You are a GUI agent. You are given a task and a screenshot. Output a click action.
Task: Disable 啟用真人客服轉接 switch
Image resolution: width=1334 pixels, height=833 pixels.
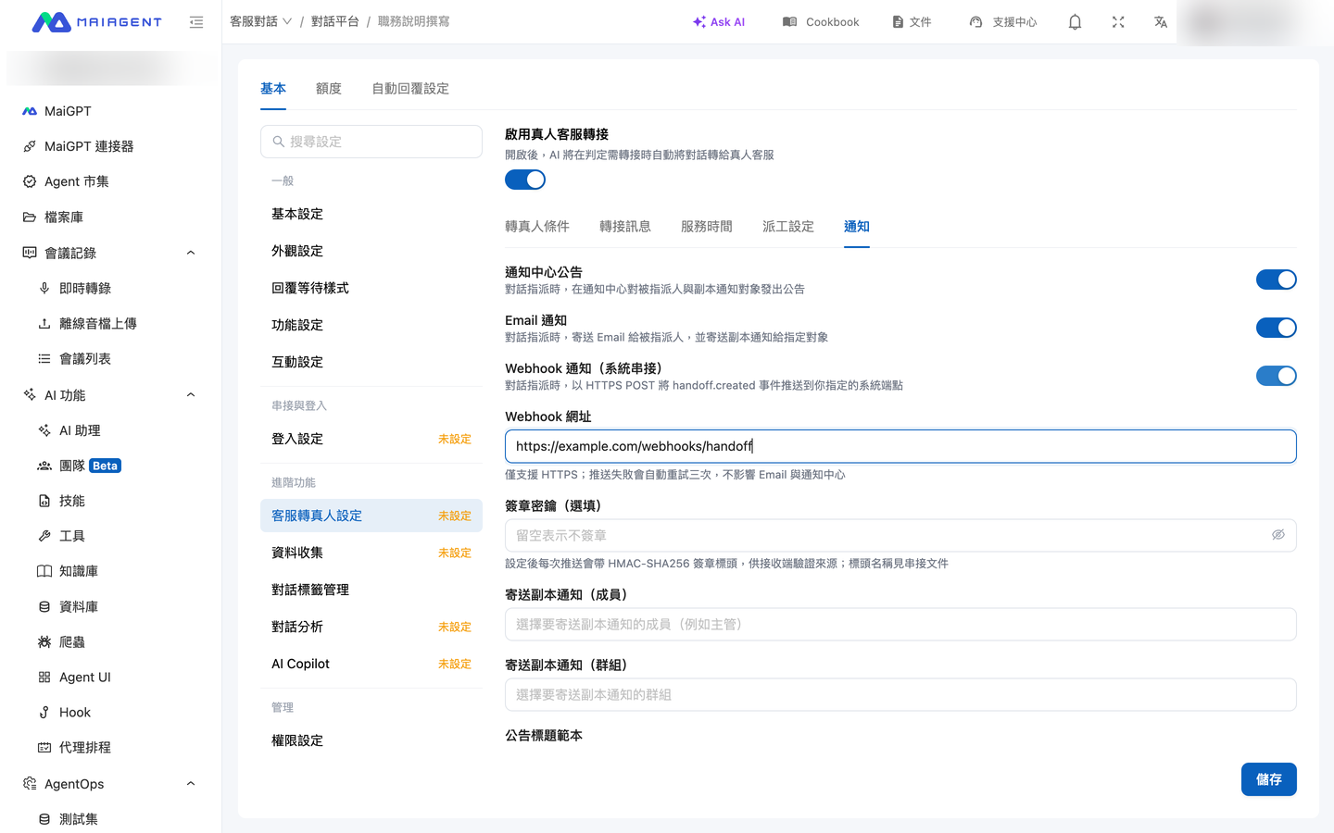click(525, 180)
